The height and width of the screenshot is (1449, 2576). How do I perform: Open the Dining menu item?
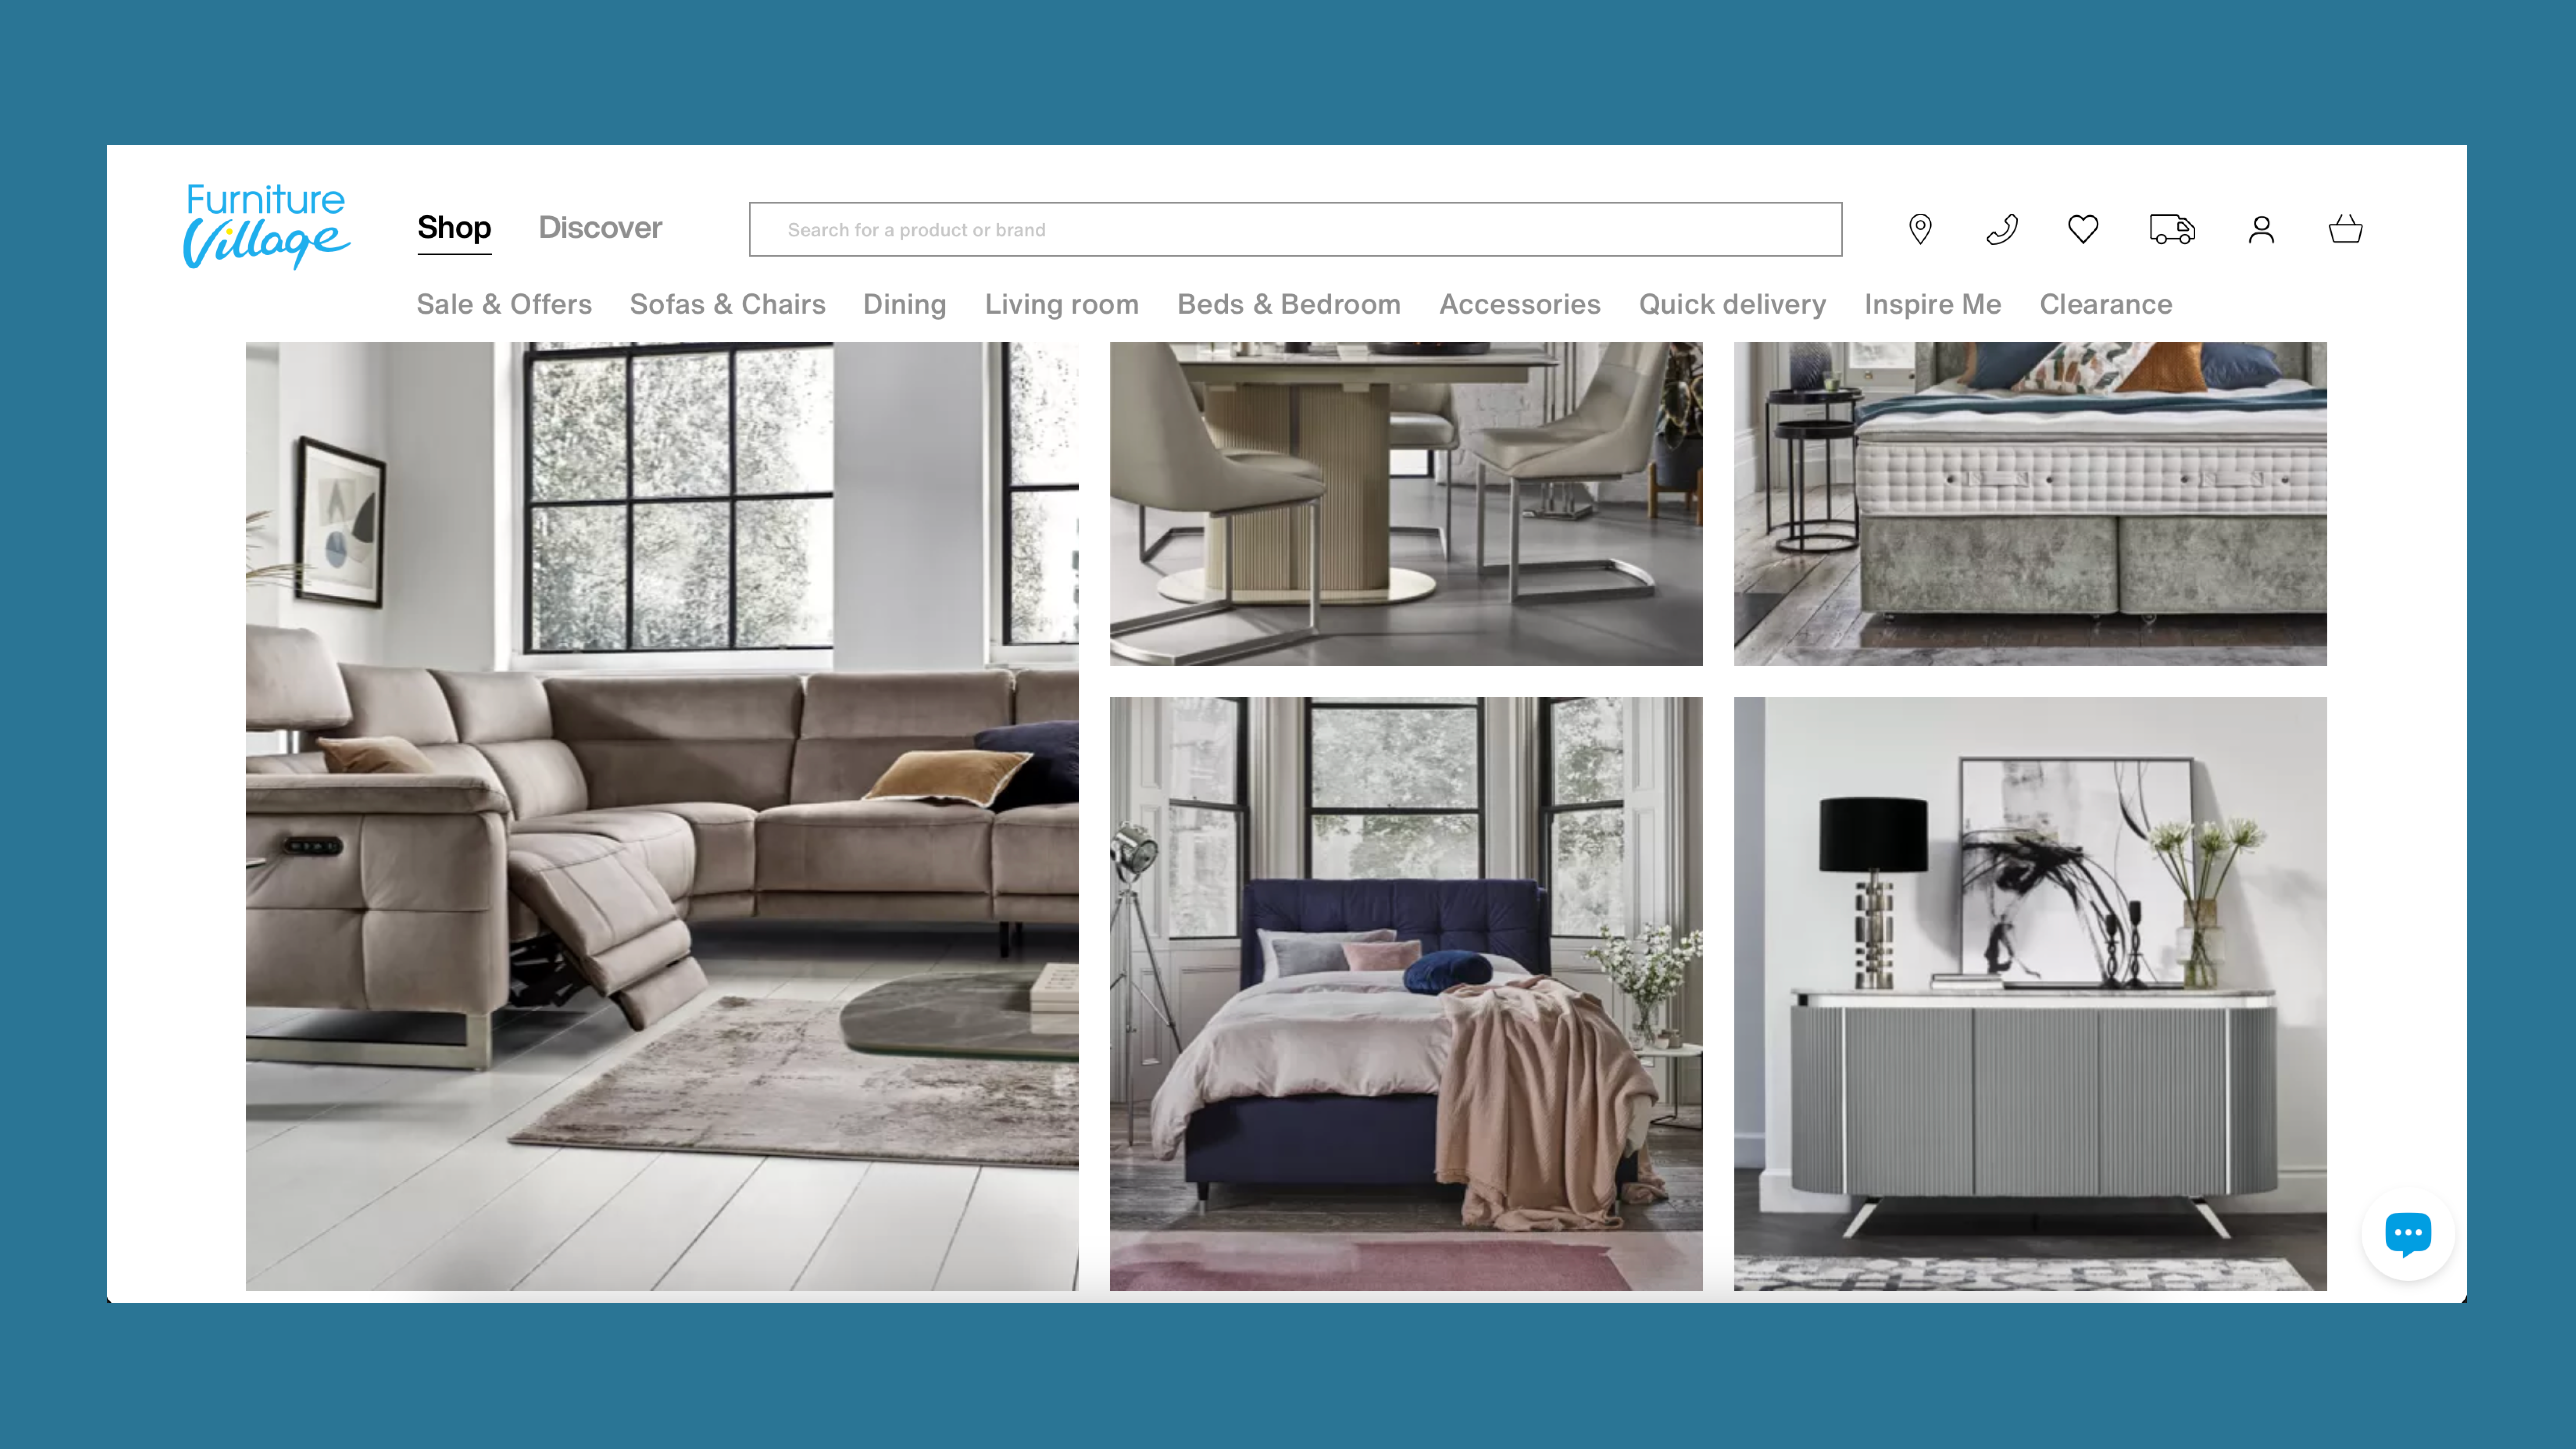coord(904,304)
